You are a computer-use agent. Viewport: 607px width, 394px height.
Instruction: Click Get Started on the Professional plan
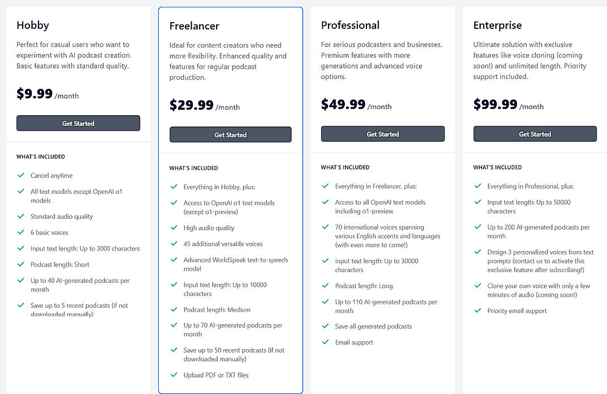pyautogui.click(x=382, y=134)
